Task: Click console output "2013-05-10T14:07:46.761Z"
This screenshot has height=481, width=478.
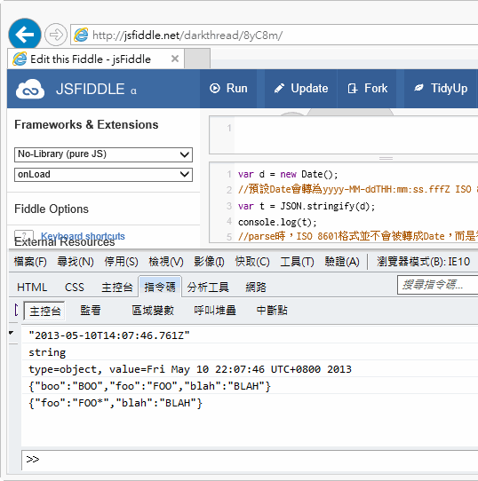Action: coord(109,335)
